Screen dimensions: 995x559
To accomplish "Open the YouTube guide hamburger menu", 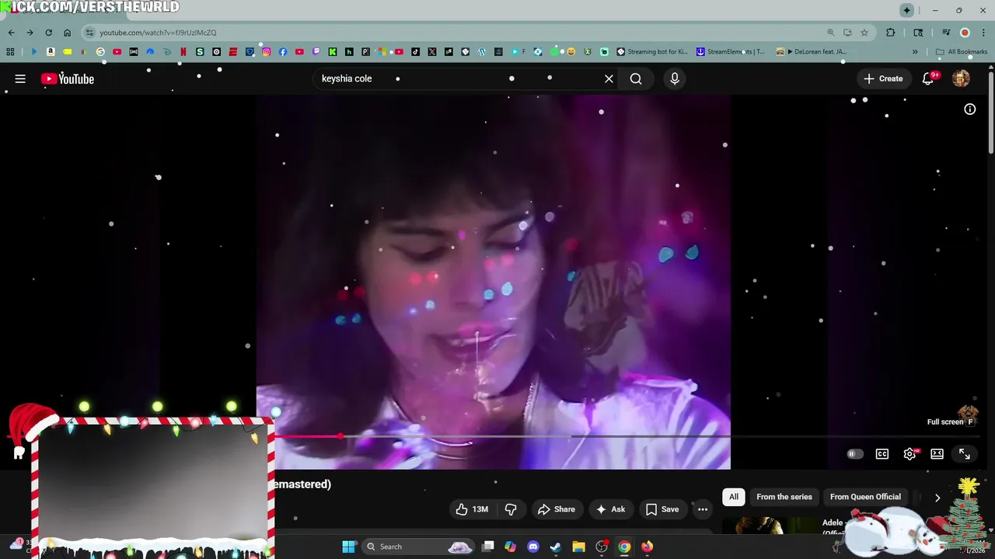I will (20, 78).
